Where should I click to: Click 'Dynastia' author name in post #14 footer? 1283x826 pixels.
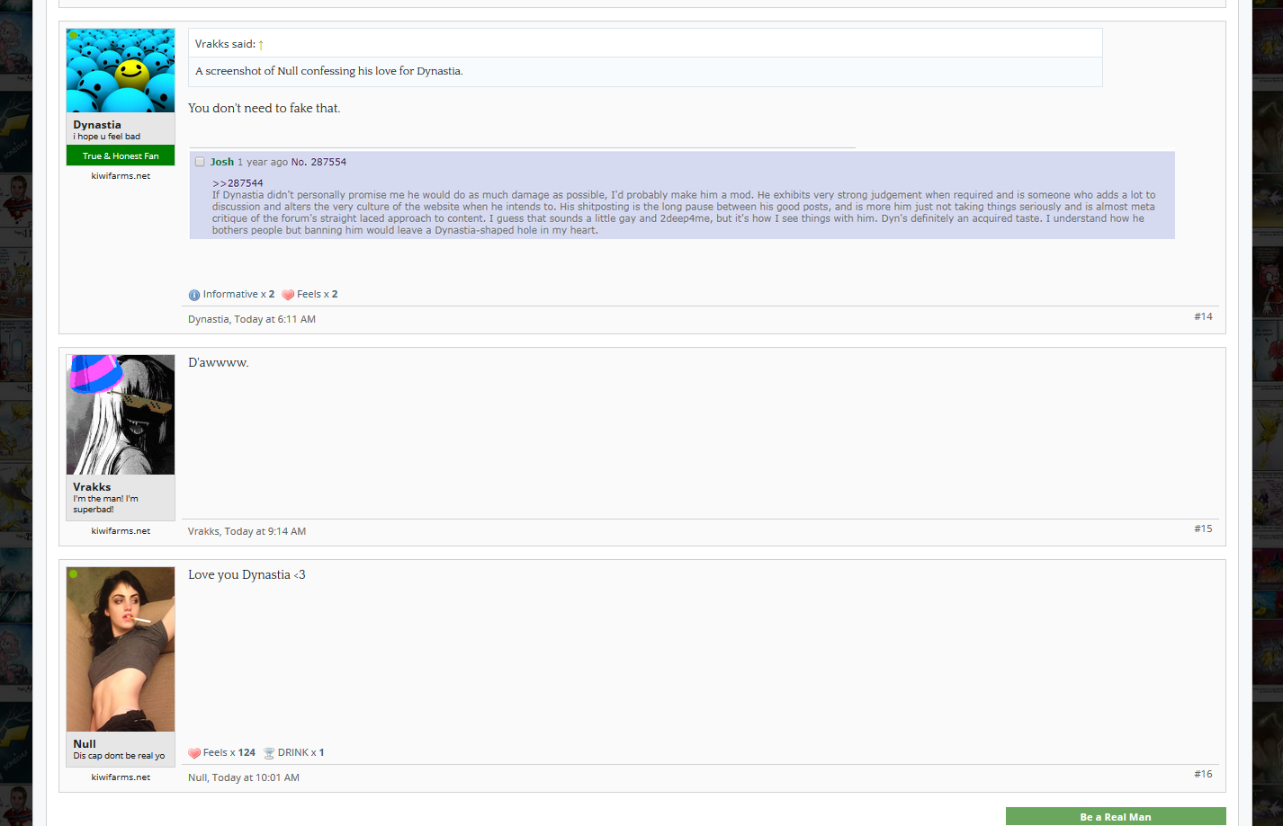(208, 319)
